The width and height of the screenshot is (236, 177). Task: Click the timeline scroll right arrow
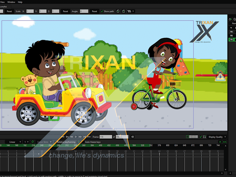(x=222, y=173)
